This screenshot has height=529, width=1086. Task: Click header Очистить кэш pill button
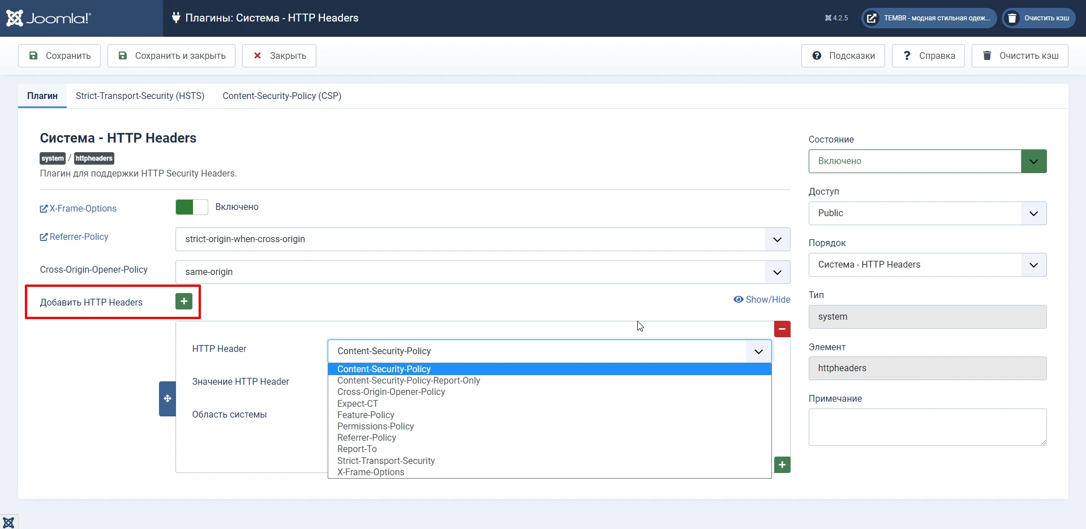click(x=1039, y=18)
